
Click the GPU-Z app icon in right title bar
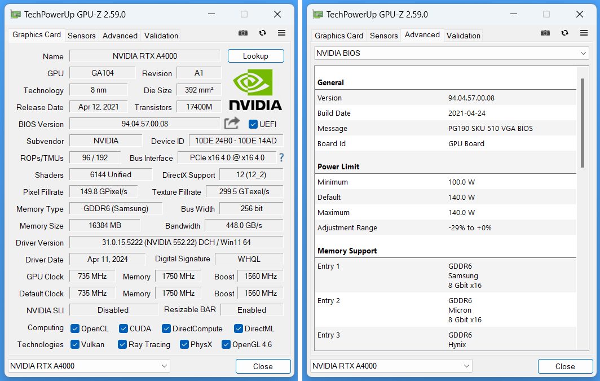click(318, 15)
